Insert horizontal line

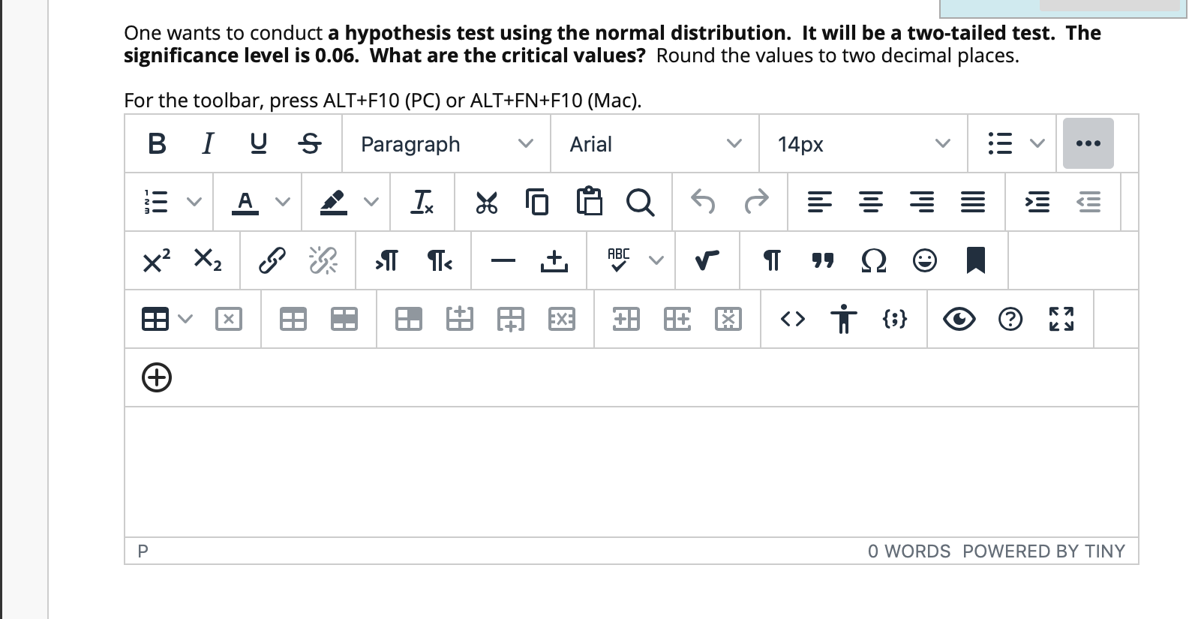tap(503, 260)
